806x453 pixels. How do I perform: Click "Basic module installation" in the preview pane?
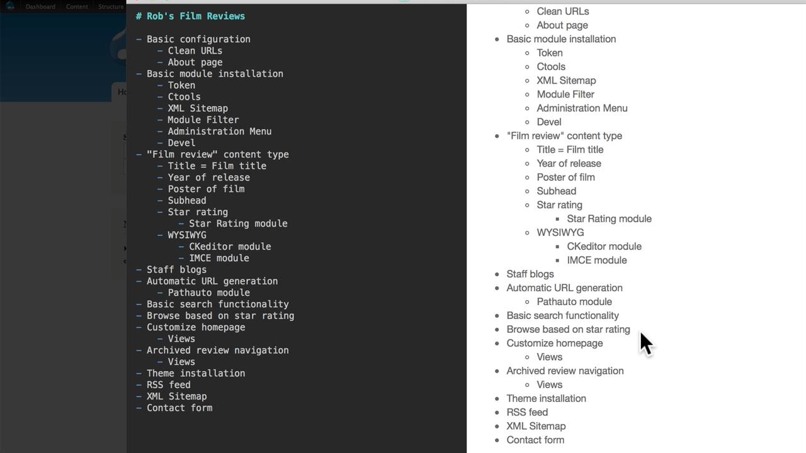point(561,39)
